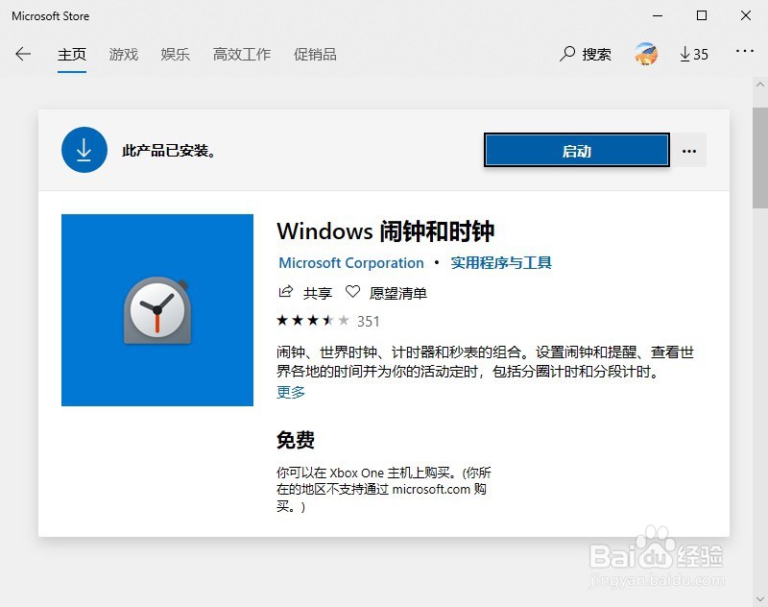Open the Store's See more menu (…)
Viewport: 768px width, 607px height.
[x=745, y=55]
